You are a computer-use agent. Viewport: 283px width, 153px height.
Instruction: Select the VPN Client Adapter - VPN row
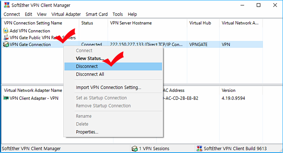click(x=31, y=98)
